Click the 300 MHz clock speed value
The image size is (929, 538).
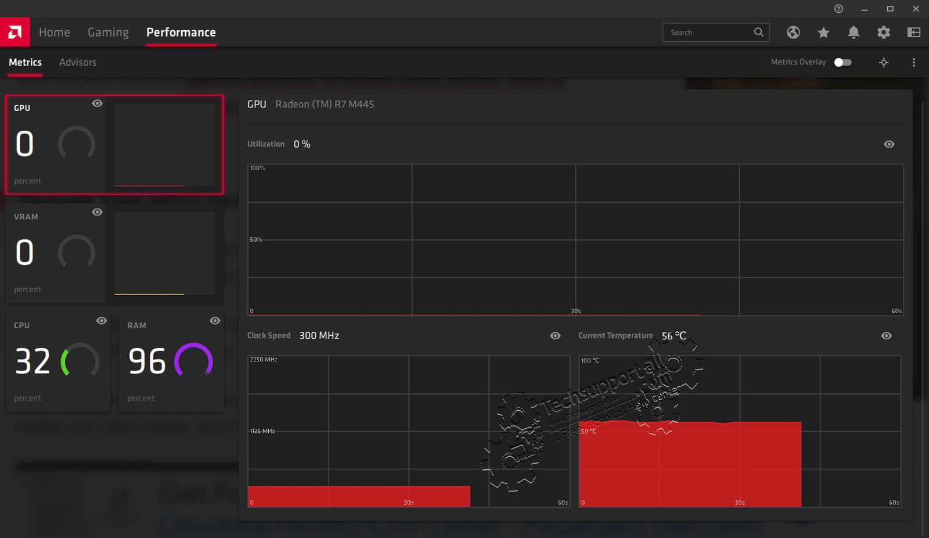(x=319, y=336)
